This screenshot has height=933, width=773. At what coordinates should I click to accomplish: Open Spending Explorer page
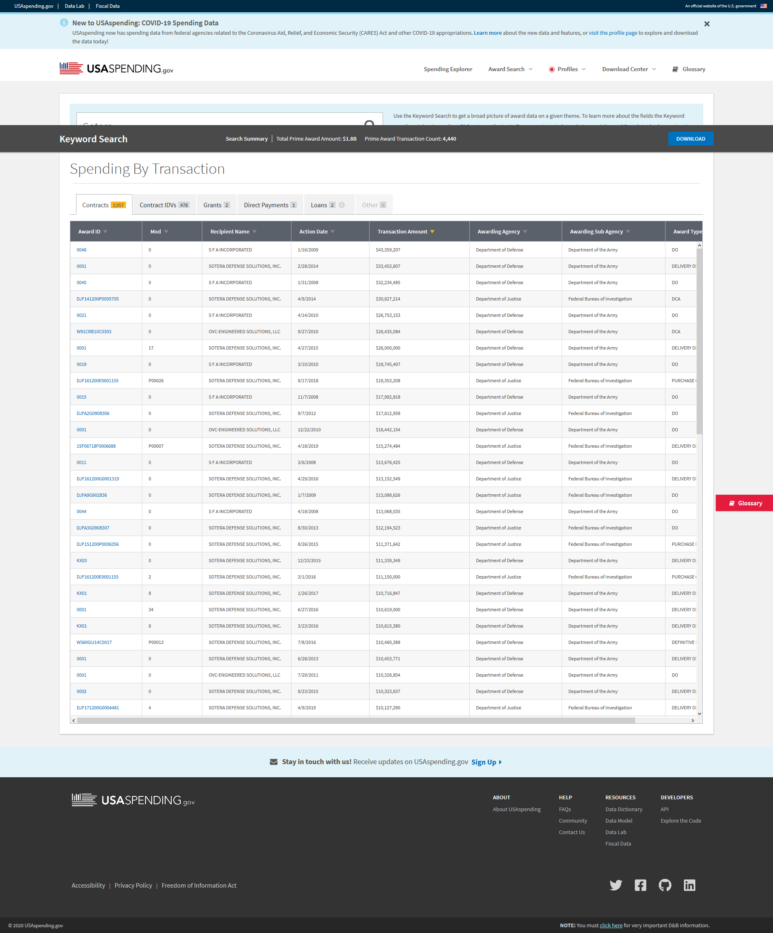click(448, 70)
